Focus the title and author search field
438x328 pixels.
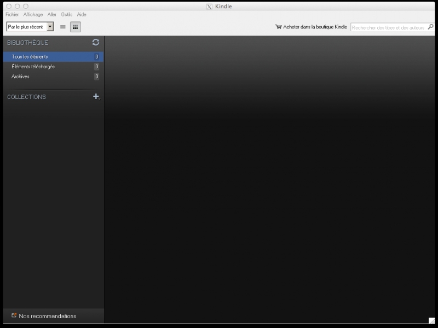coord(389,27)
